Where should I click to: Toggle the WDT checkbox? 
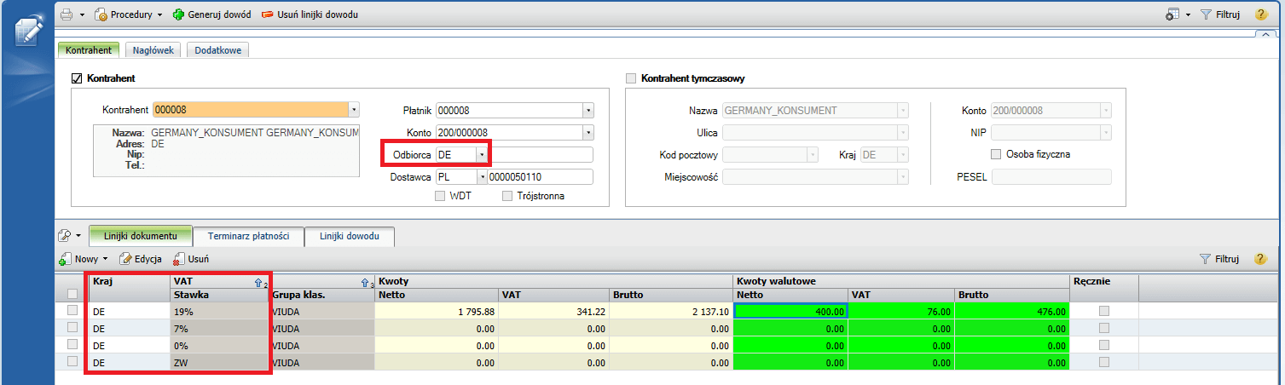440,196
